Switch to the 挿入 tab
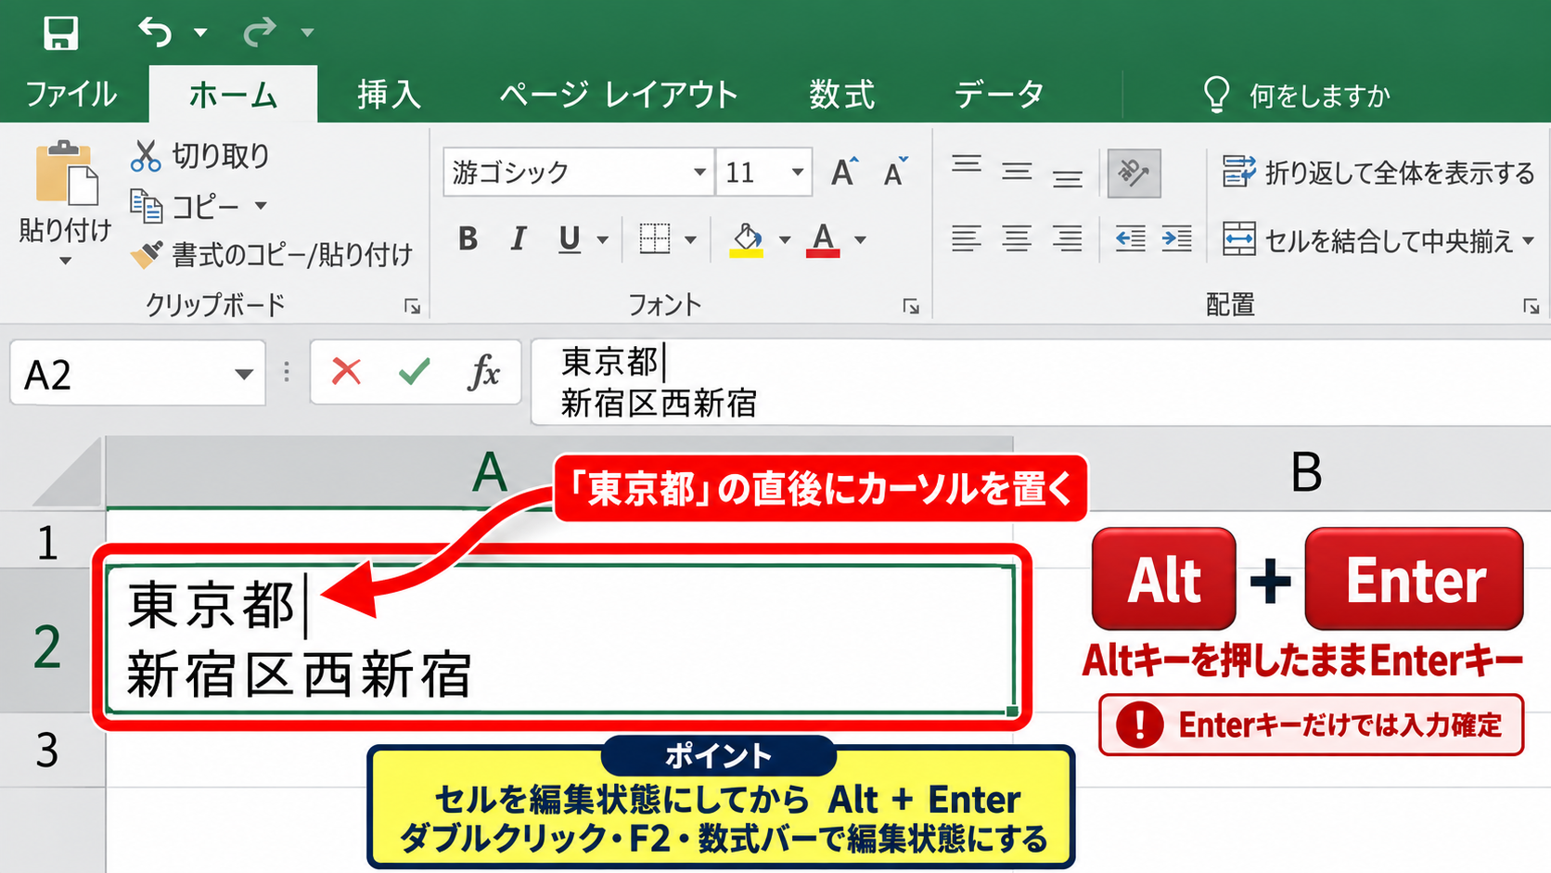This screenshot has width=1551, height=873. (x=390, y=95)
